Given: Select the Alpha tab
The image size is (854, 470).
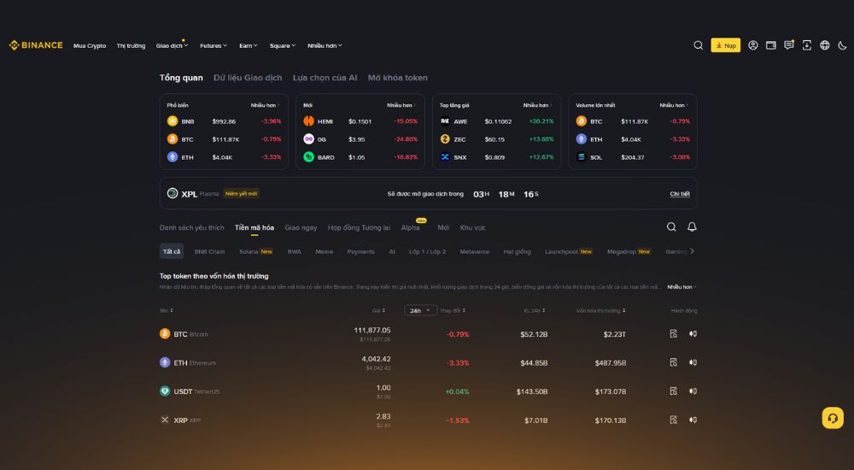Looking at the screenshot, I should [411, 228].
